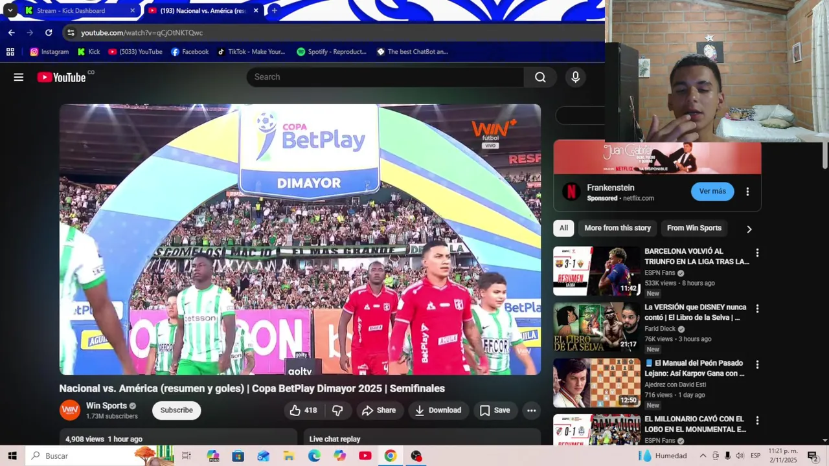Open a new browser tab

pos(275,10)
